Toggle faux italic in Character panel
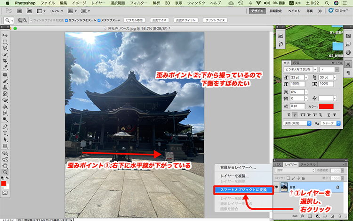 [x=295, y=115]
